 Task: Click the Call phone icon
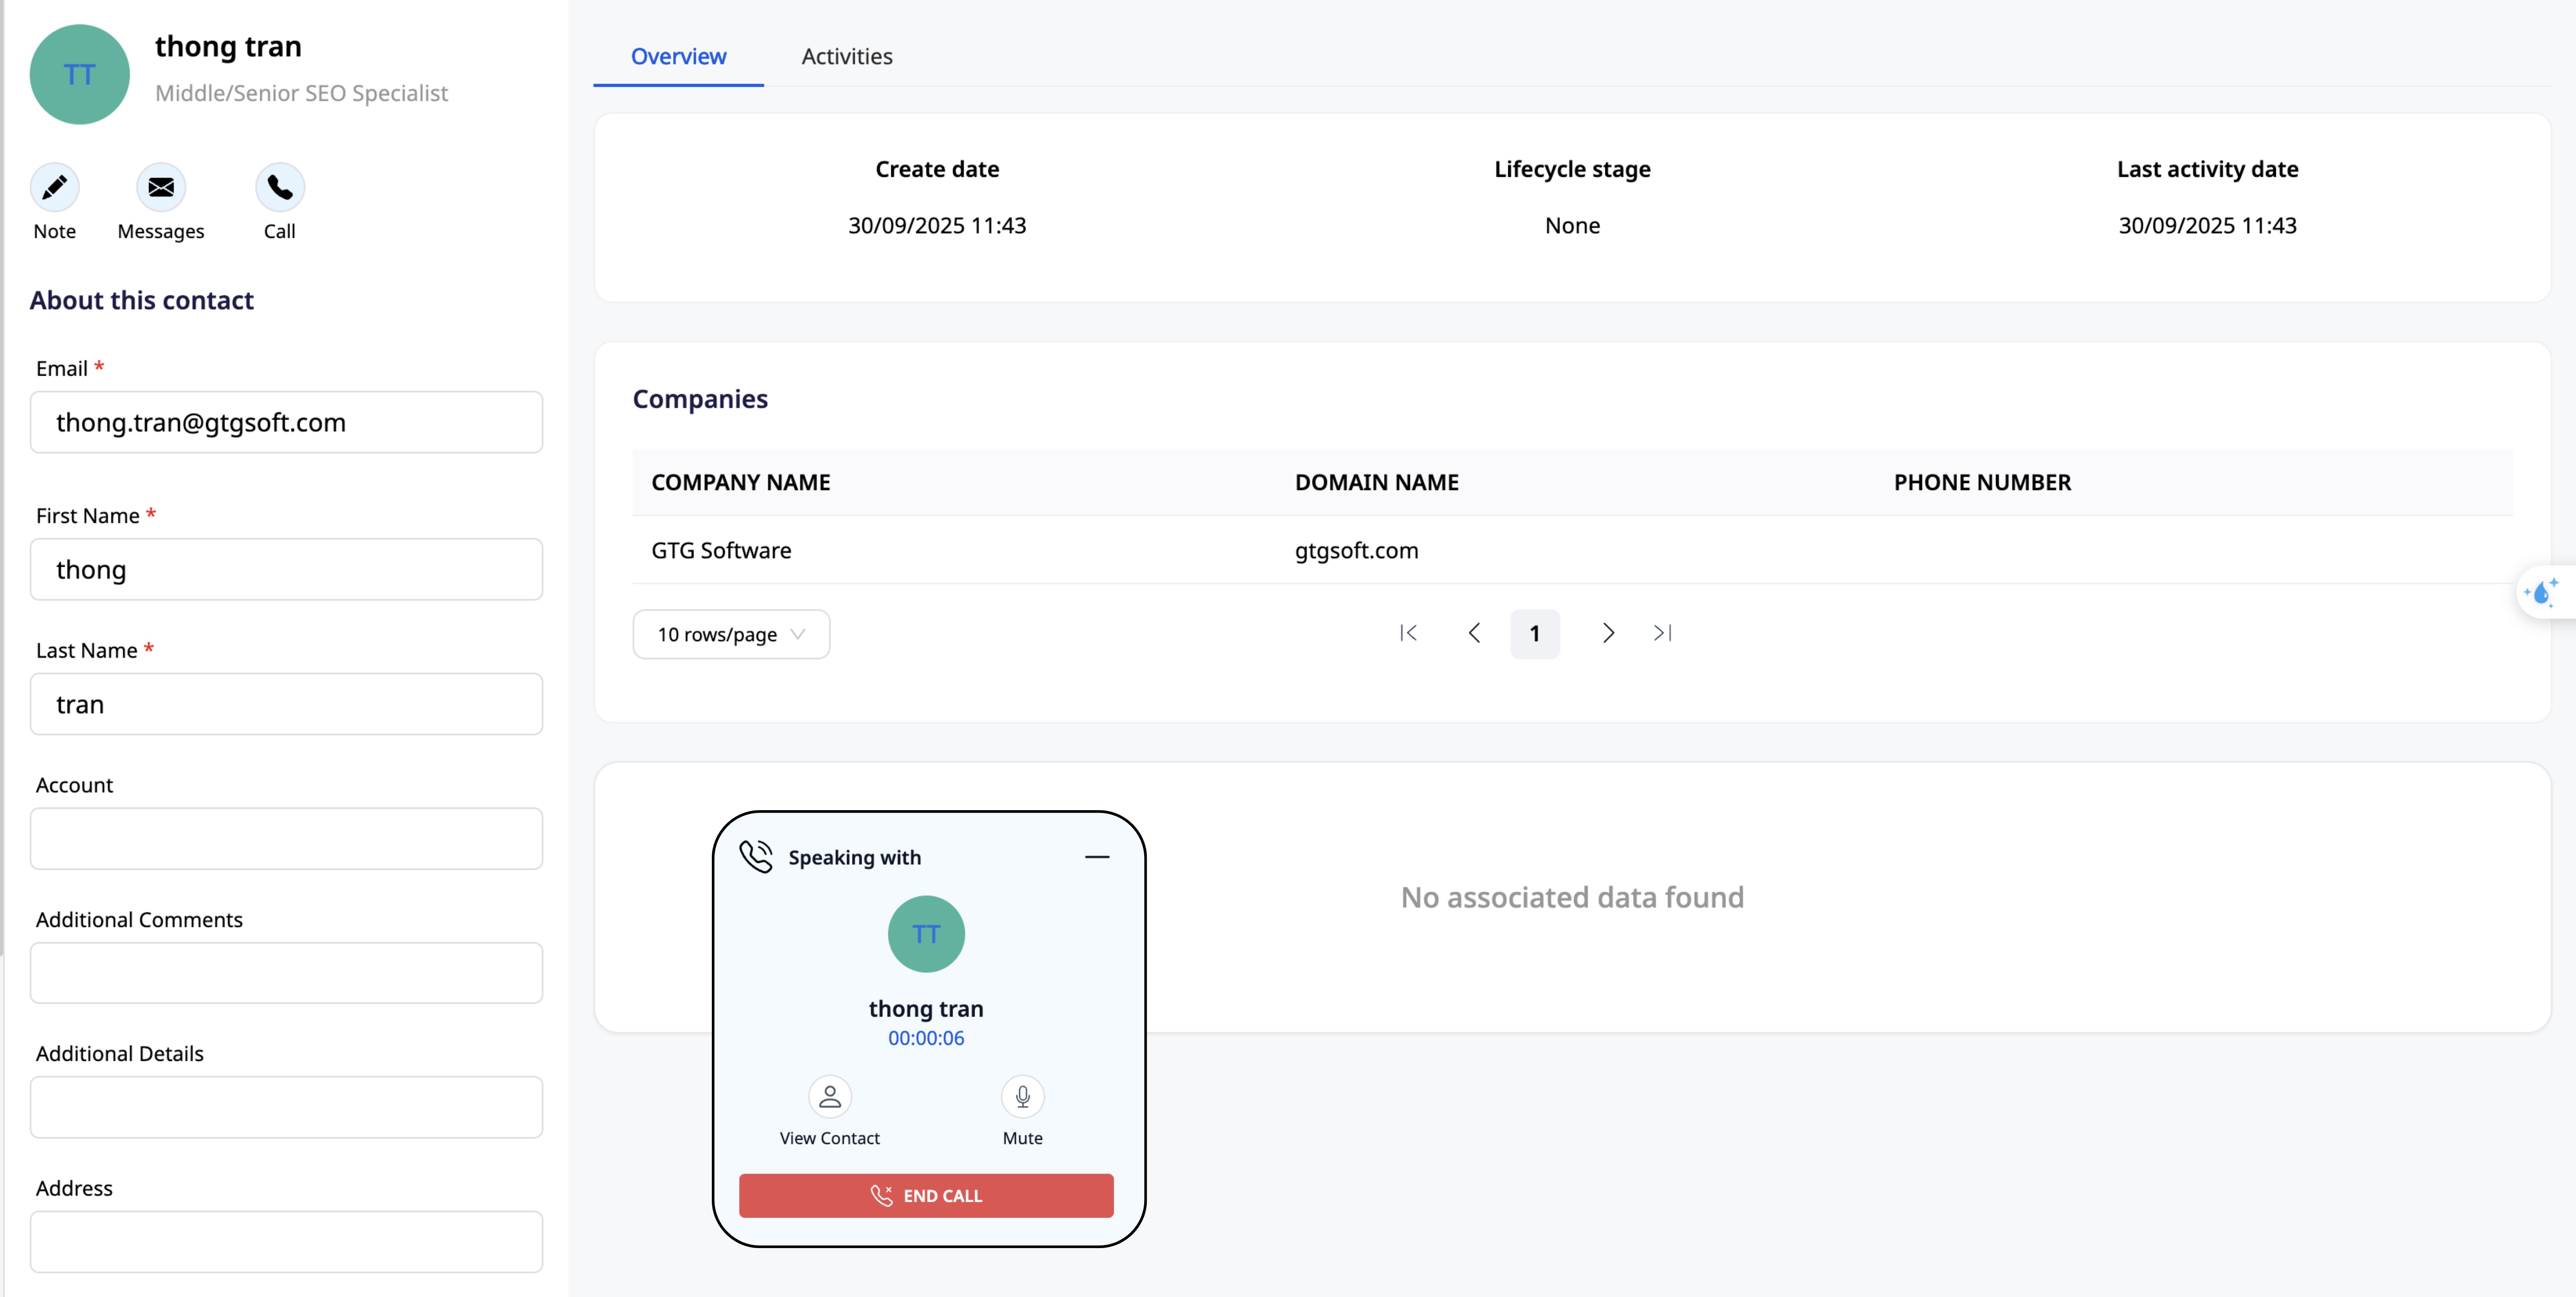pos(280,187)
